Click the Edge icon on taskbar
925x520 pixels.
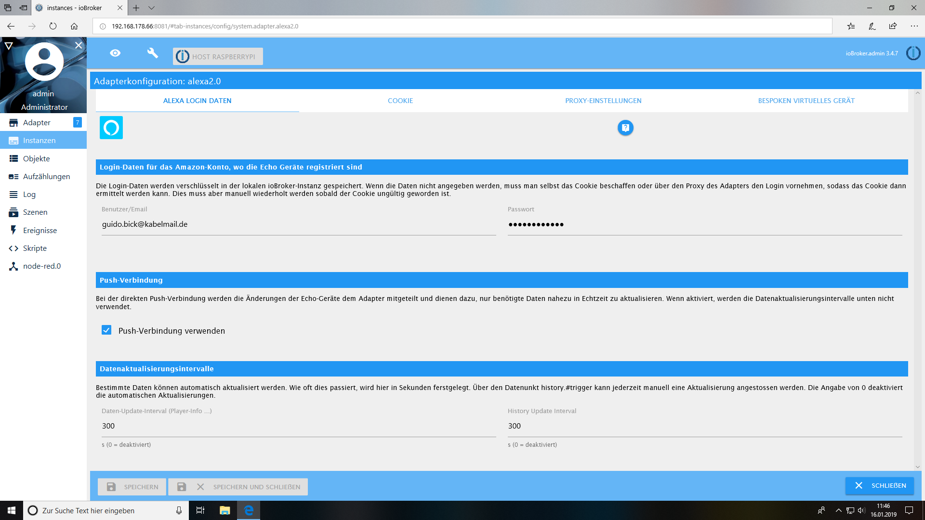(249, 510)
